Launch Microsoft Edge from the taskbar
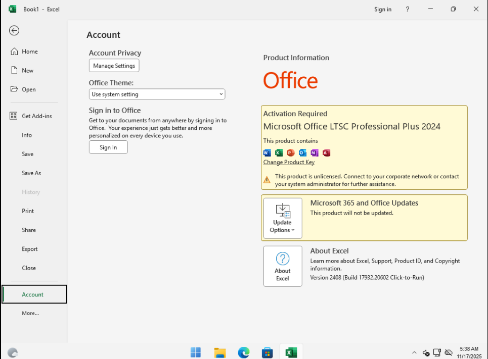 pyautogui.click(x=243, y=352)
